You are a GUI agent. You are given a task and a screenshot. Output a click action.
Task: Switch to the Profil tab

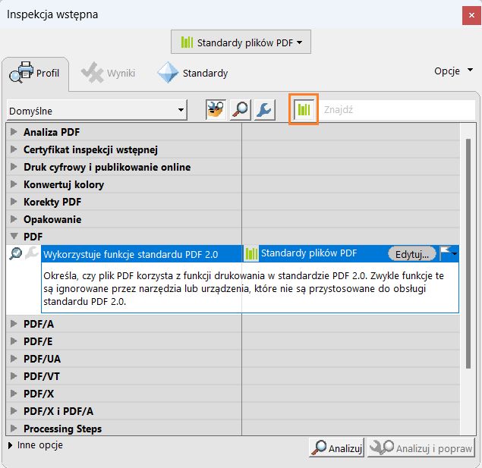(x=35, y=73)
